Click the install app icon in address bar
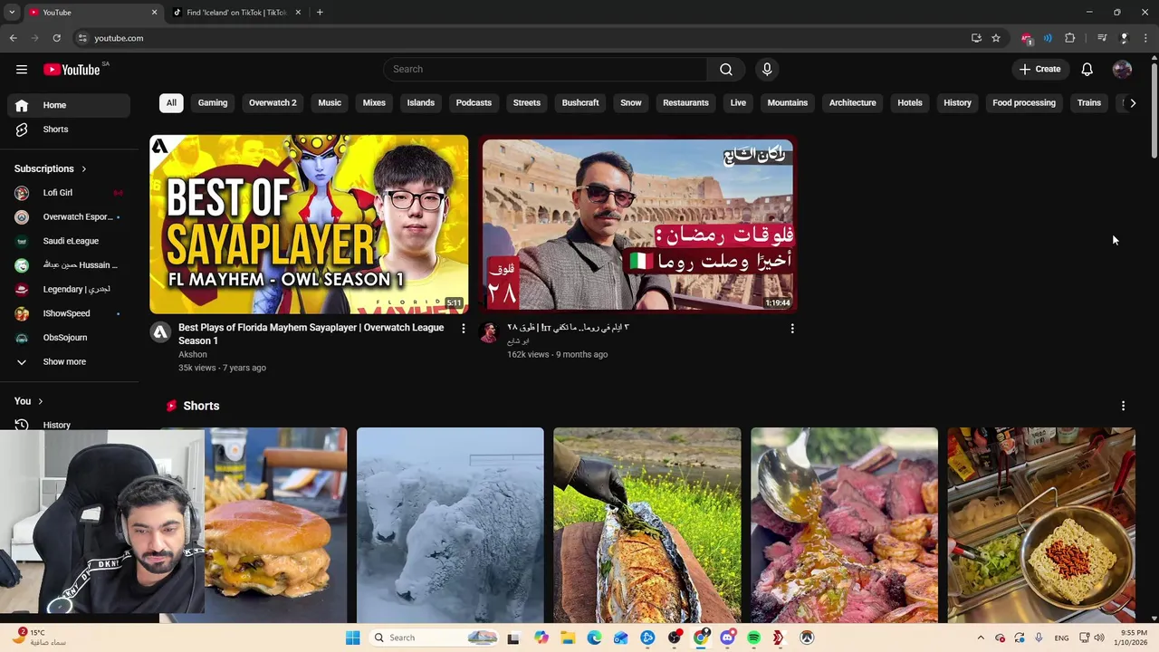Screen dimensions: 1159x652 976,38
